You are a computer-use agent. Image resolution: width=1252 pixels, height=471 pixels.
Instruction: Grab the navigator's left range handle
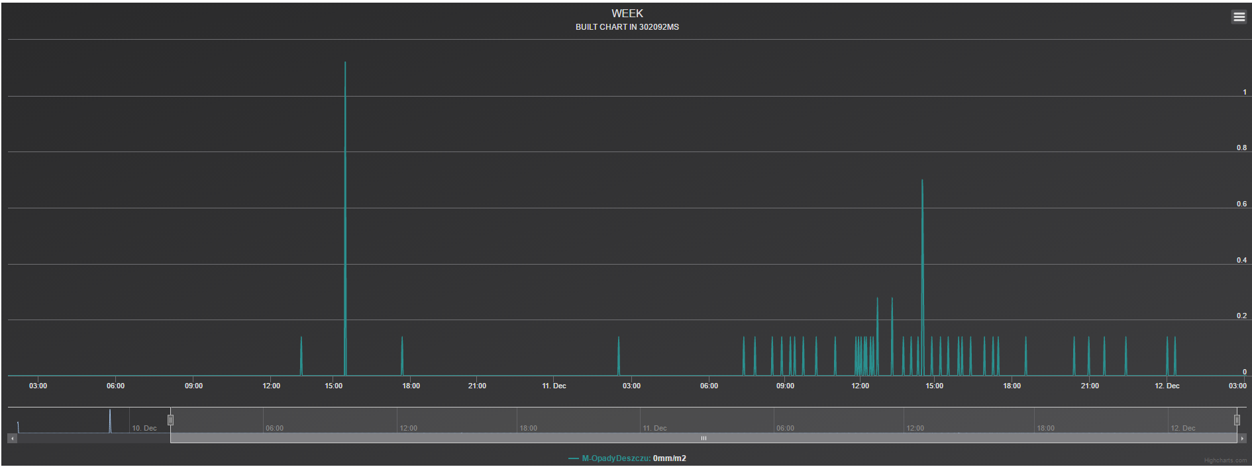[170, 420]
